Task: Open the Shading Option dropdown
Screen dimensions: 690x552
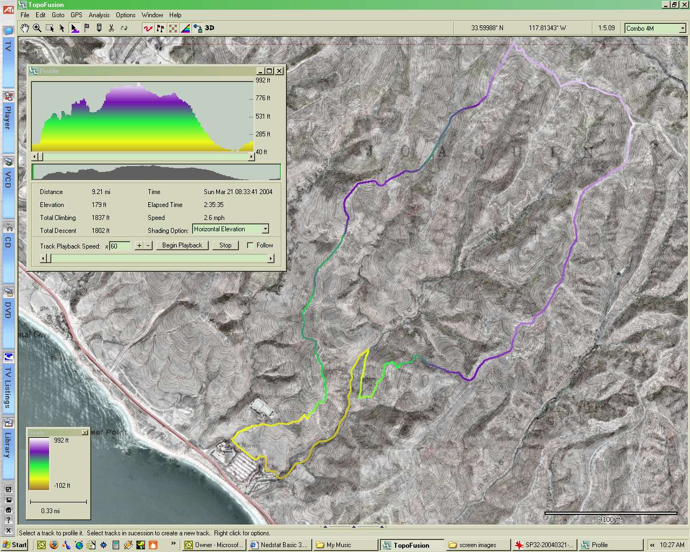Action: pyautogui.click(x=265, y=230)
